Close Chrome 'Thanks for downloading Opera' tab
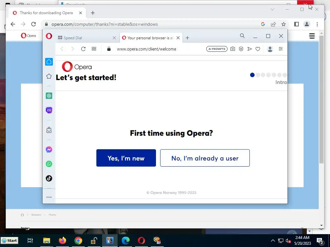Viewport: 330px width, 247px height. click(x=80, y=13)
